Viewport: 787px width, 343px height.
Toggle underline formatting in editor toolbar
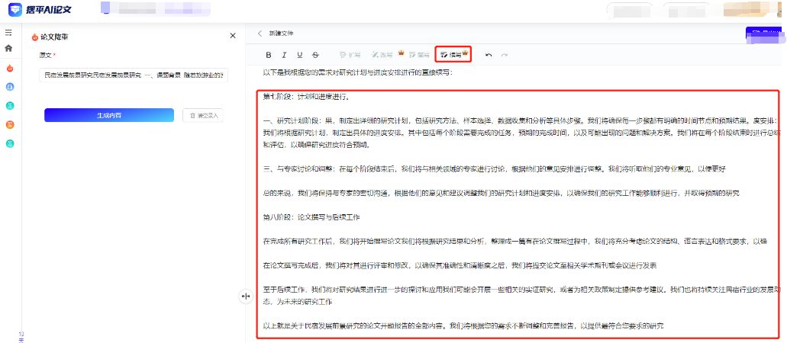300,55
